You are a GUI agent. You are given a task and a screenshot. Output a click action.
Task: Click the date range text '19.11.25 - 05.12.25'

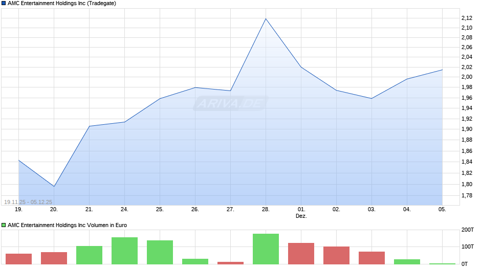tap(28, 202)
